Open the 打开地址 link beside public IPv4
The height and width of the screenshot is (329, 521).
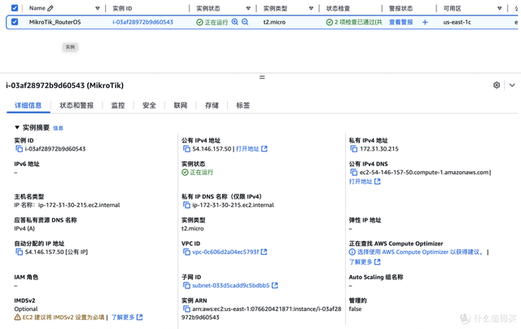coord(252,149)
